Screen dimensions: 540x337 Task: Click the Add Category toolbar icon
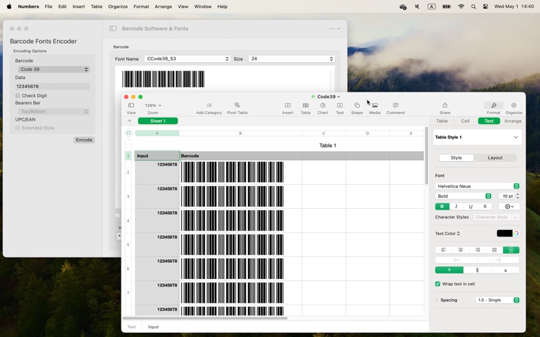click(x=209, y=105)
